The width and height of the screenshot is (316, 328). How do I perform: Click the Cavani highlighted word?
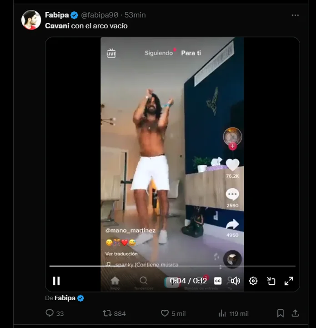tap(57, 26)
